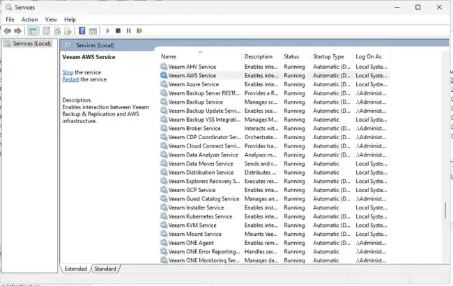
Task: Click Description cell 'Interacts wit...' of Broker Service
Action: (261, 128)
